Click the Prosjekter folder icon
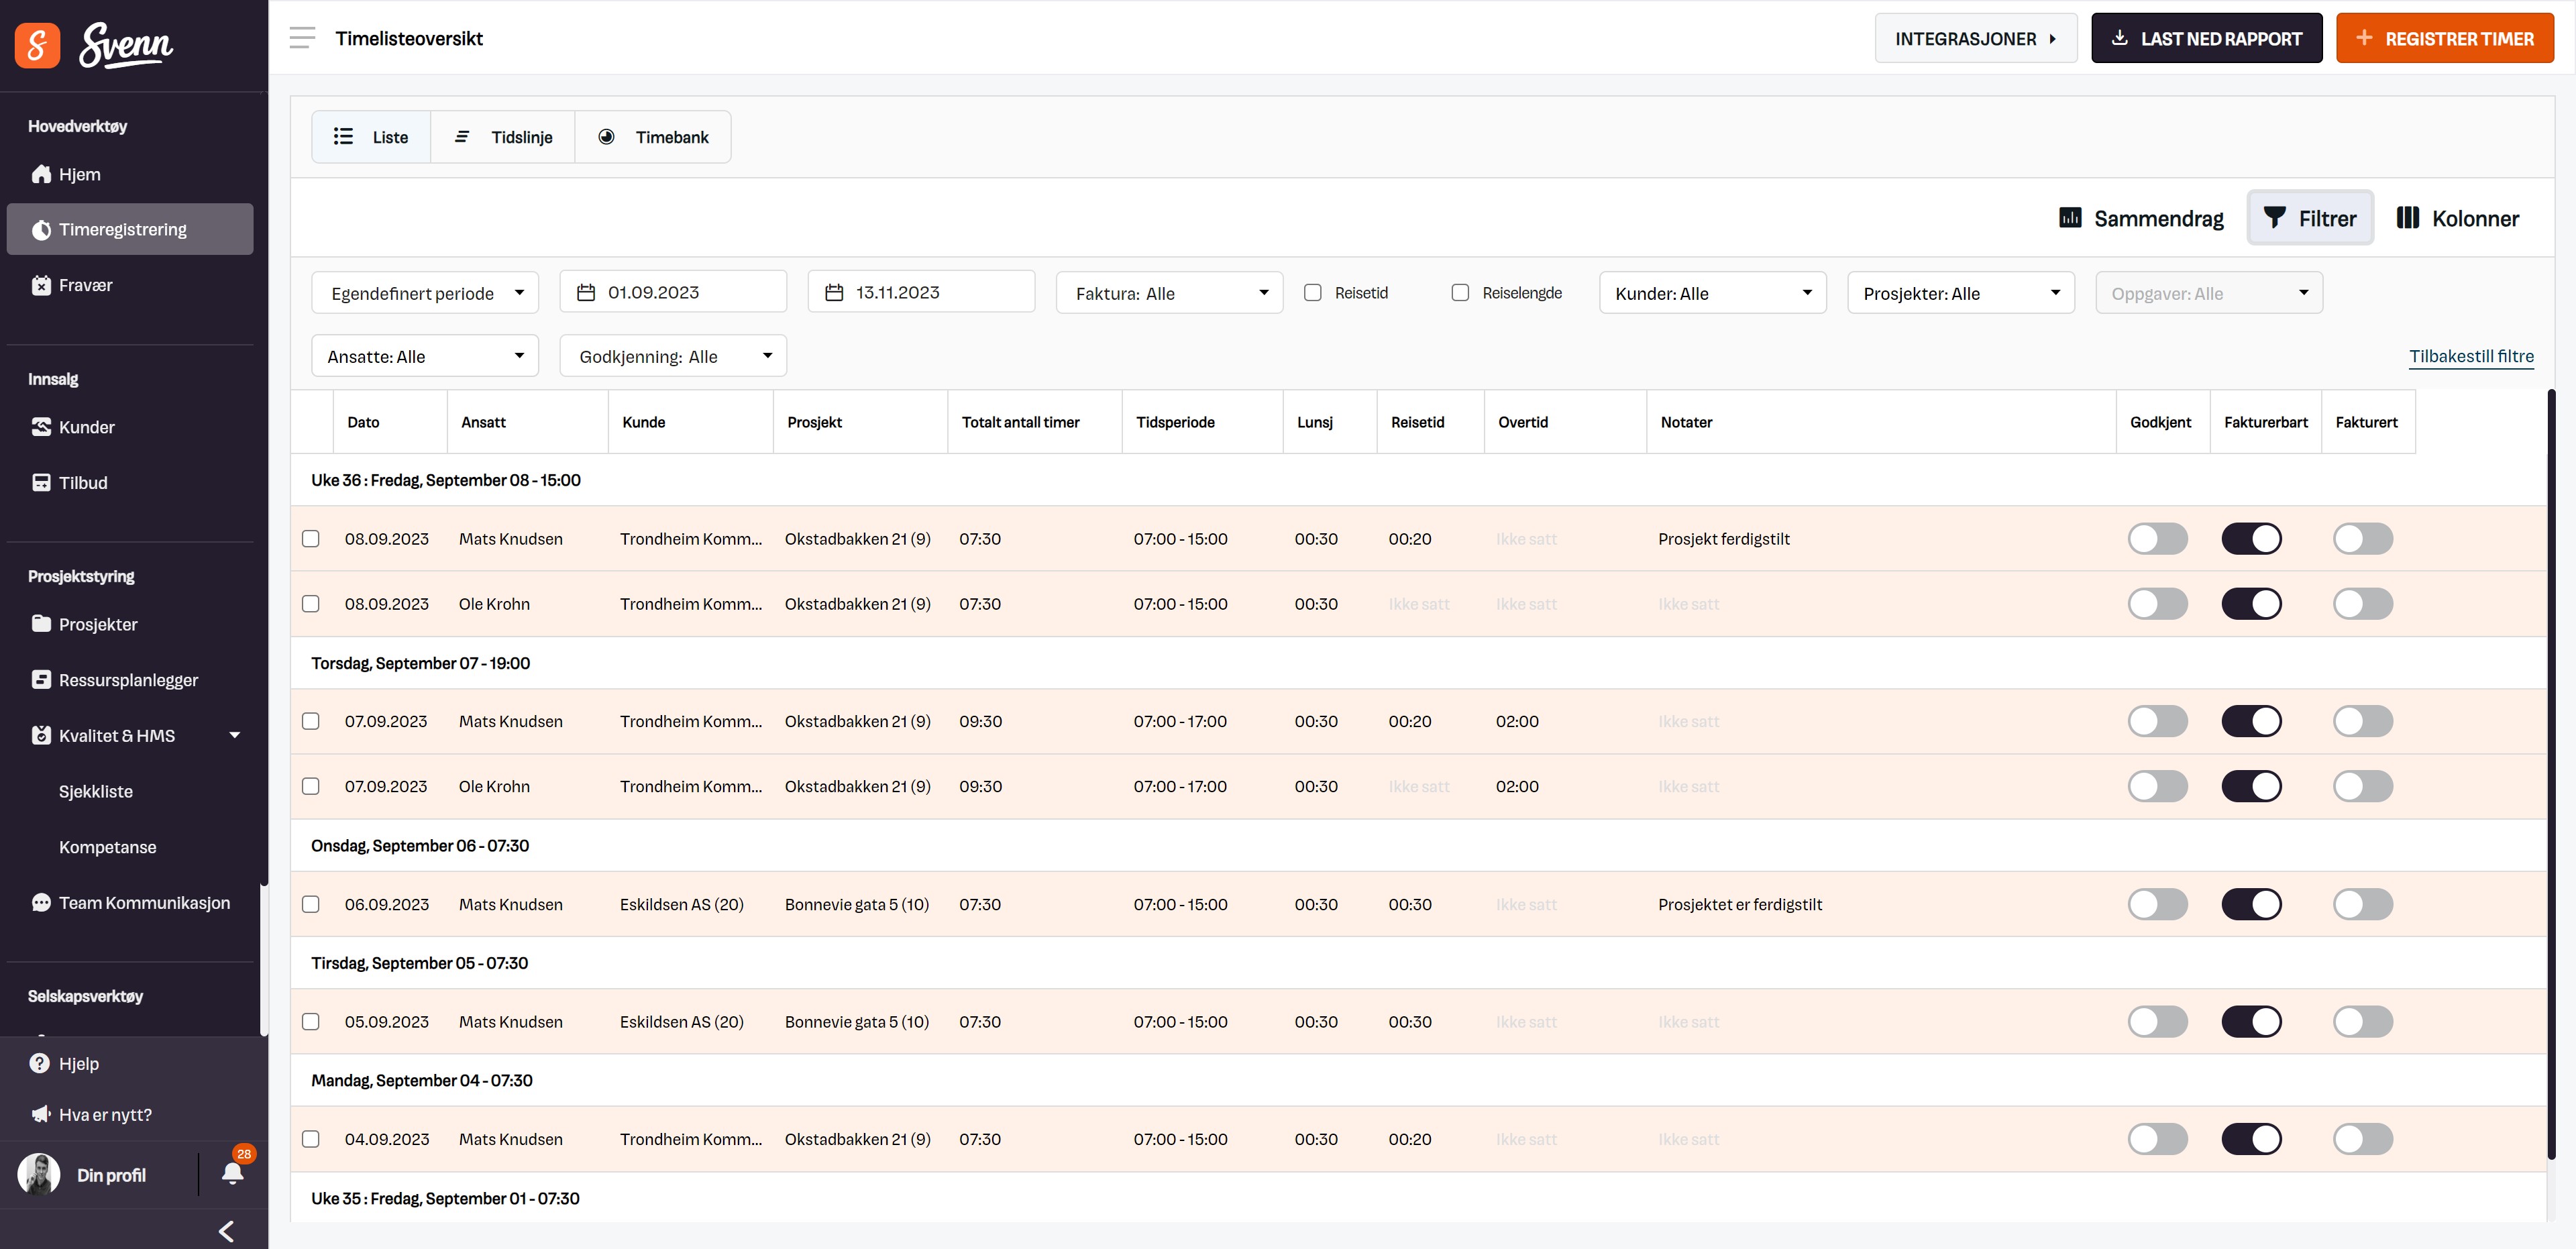2576x1249 pixels. click(41, 624)
